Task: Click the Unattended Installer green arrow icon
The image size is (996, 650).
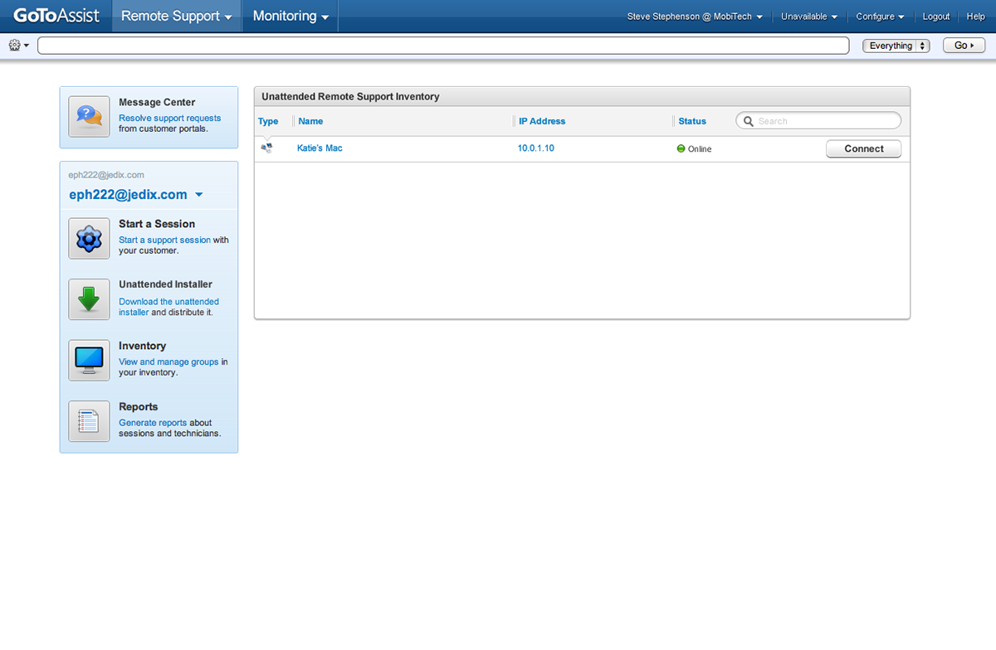Action: point(89,299)
